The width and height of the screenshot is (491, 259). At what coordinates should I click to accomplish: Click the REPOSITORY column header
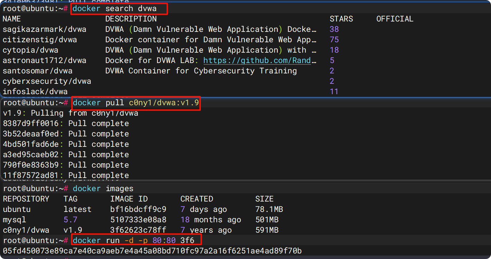pos(26,199)
